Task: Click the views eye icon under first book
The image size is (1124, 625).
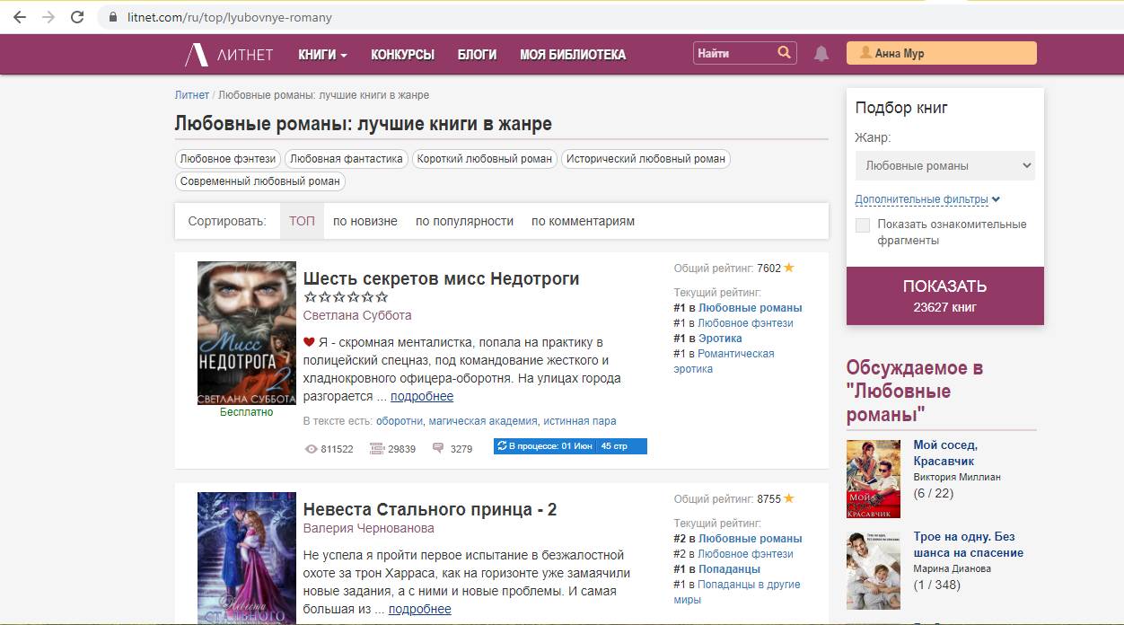Action: pos(312,449)
